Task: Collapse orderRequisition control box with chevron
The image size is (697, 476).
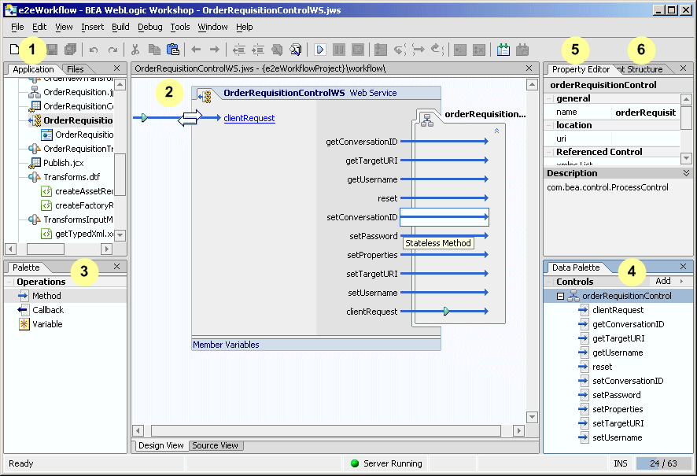Action: tap(496, 131)
